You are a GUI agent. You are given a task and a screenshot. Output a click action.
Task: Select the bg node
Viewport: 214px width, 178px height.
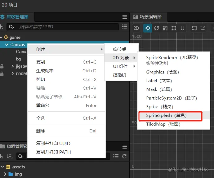click(19, 59)
